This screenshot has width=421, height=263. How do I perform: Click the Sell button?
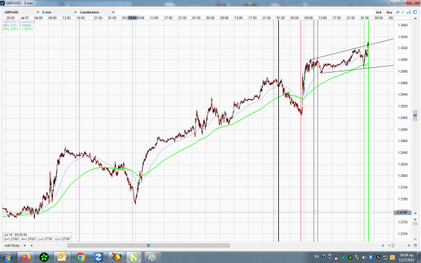pyautogui.click(x=379, y=12)
